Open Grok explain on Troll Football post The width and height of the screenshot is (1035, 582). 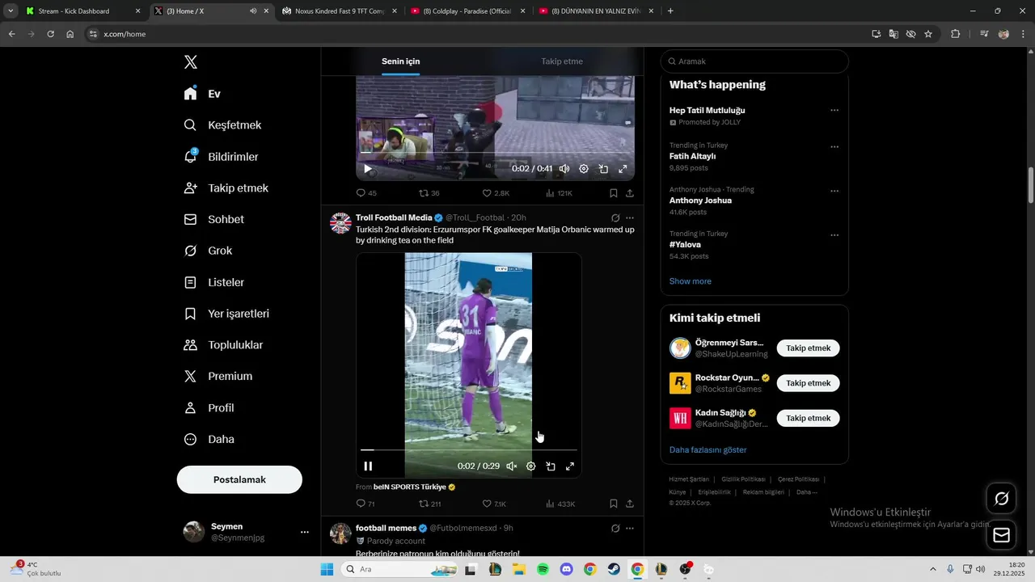(615, 217)
